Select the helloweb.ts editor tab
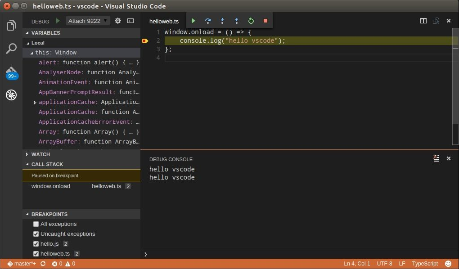 click(x=164, y=22)
